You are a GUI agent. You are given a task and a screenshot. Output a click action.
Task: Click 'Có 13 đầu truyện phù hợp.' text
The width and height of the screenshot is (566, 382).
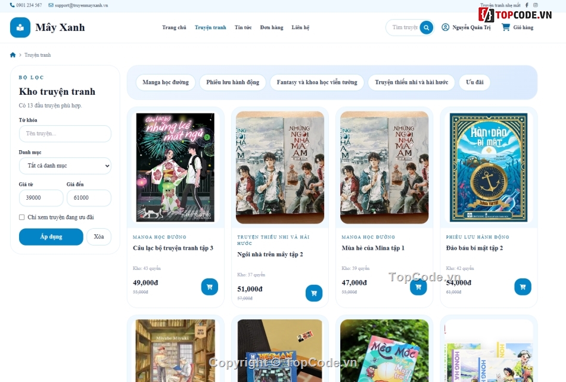click(51, 105)
